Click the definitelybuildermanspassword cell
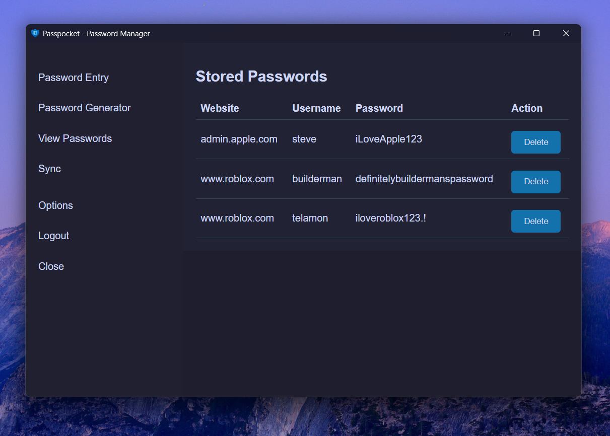Viewport: 610px width, 436px height. click(x=424, y=179)
